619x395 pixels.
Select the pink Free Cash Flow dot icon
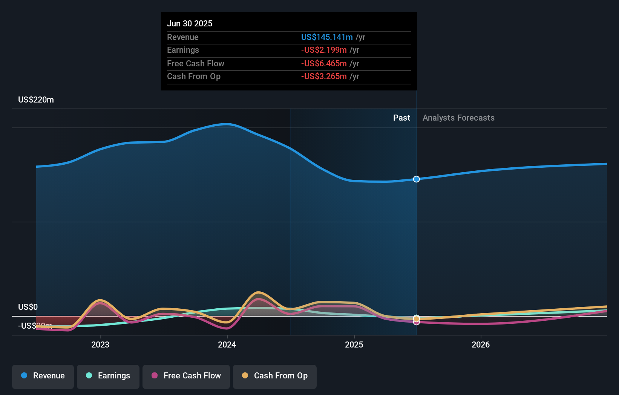tap(155, 376)
